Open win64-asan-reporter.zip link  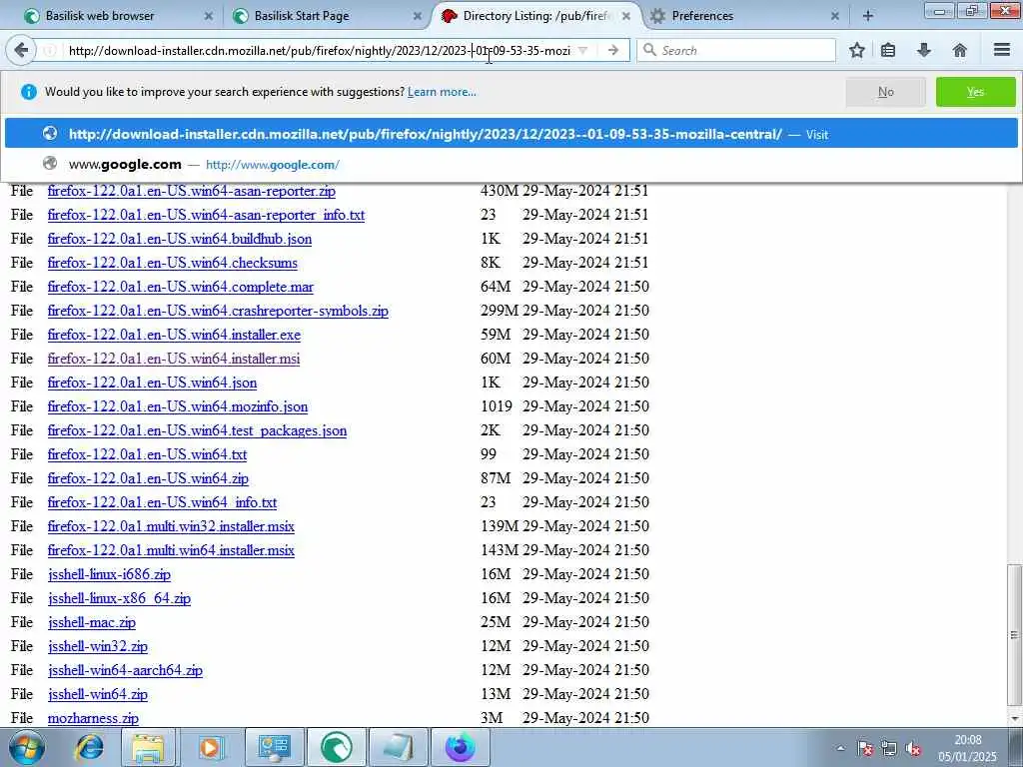pos(191,191)
